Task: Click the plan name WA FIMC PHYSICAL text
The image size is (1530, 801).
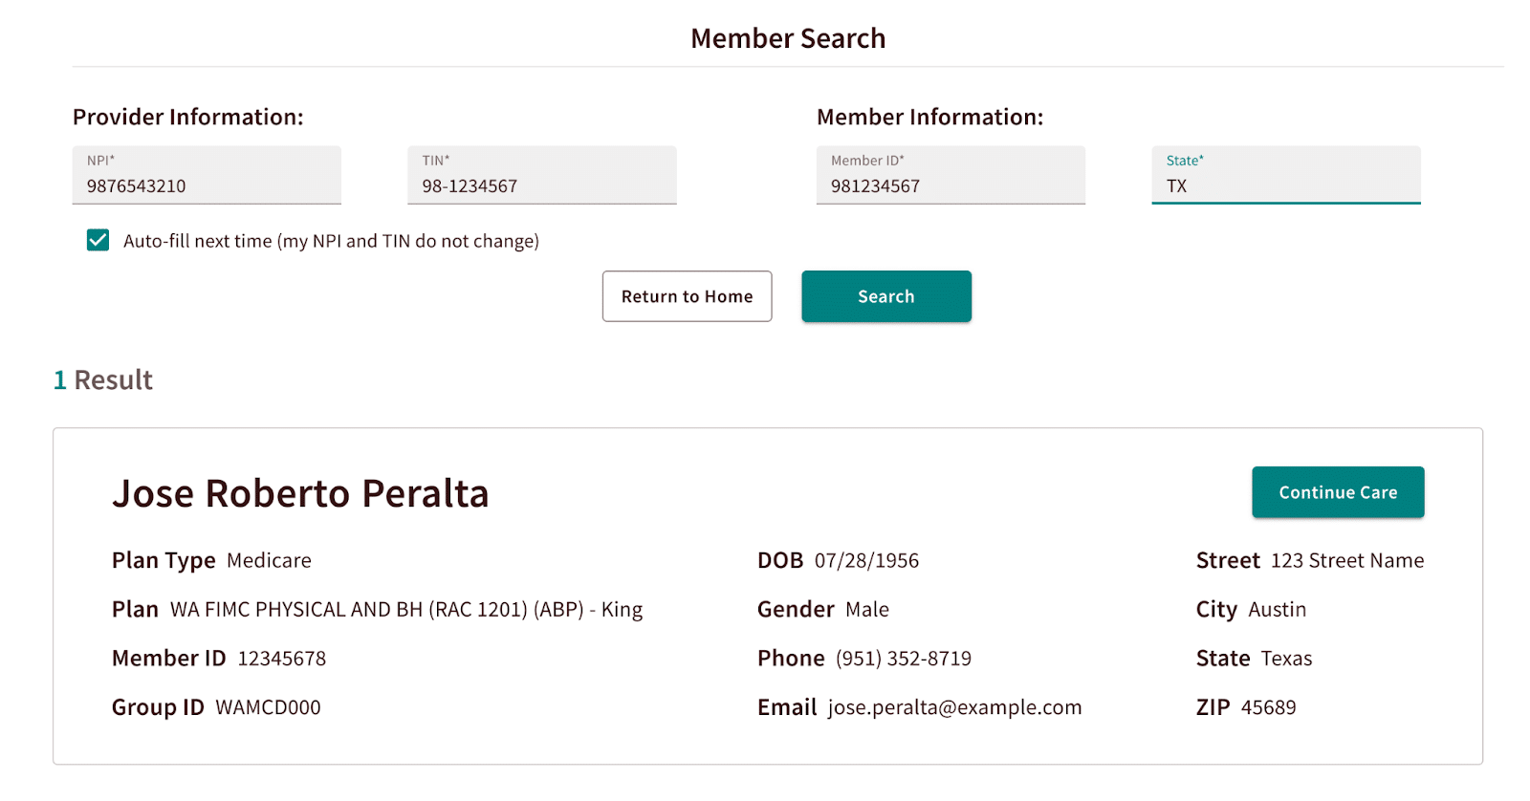Action: (x=406, y=610)
